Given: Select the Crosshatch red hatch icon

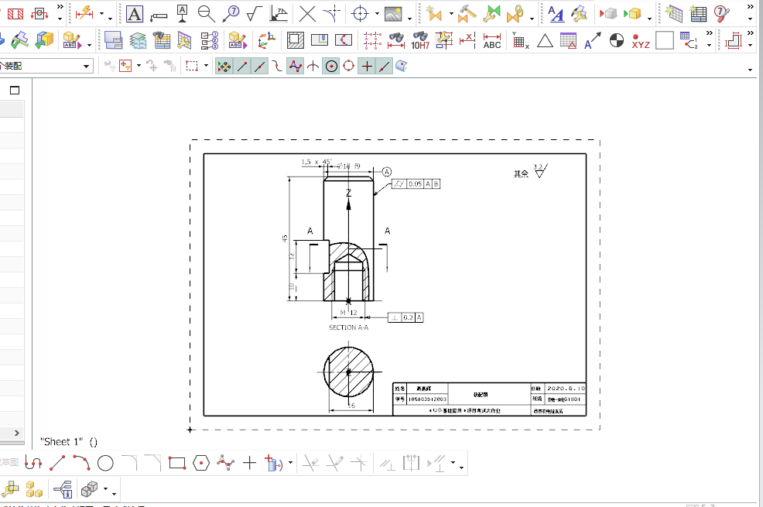Looking at the screenshot, I should 15,13.
